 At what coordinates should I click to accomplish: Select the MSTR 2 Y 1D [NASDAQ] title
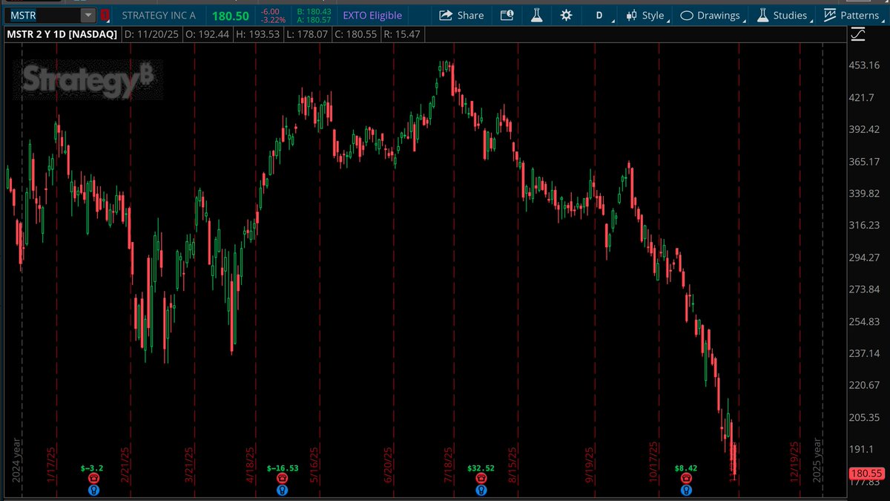[x=62, y=34]
